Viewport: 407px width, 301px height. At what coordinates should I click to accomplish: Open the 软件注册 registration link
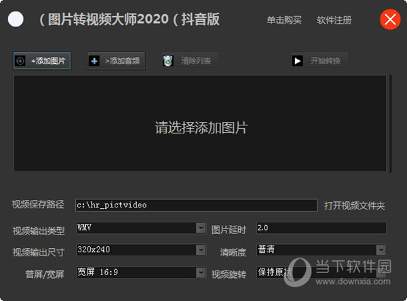(334, 20)
